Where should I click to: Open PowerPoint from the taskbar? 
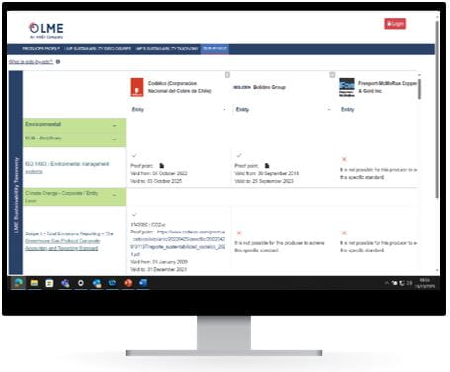coord(128,283)
